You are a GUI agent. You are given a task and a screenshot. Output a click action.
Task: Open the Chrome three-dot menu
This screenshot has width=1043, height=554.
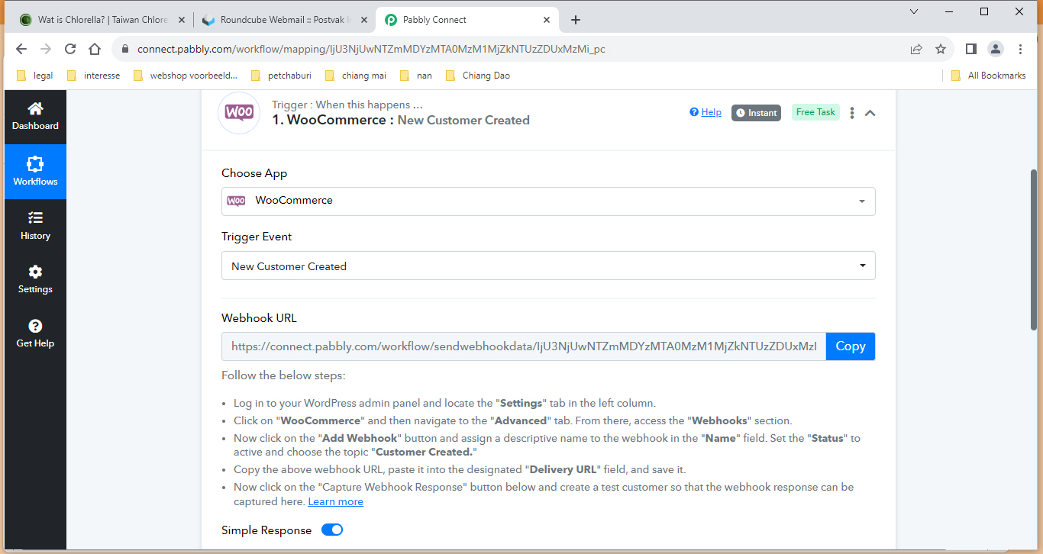pyautogui.click(x=1020, y=49)
